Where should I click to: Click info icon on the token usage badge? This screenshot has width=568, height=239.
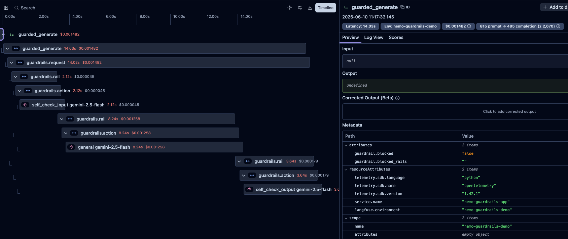[558, 26]
